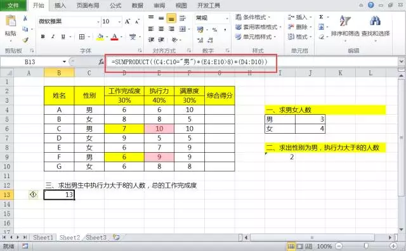Apply the yellow fill color bucket
The width and height of the screenshot is (406, 251).
[x=100, y=37]
